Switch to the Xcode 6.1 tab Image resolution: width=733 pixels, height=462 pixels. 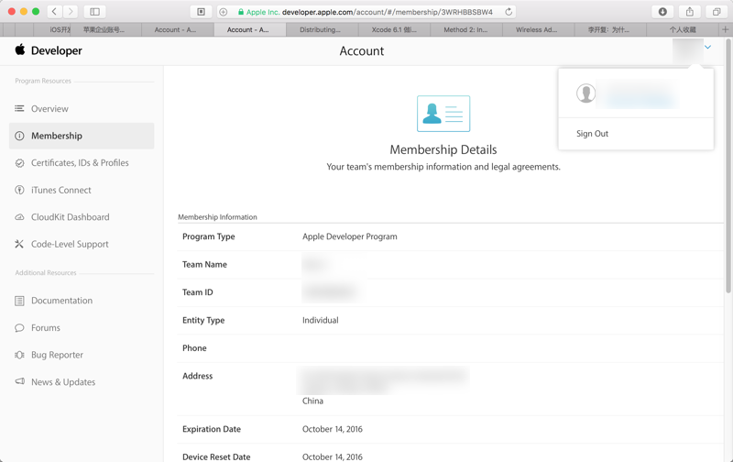(394, 29)
